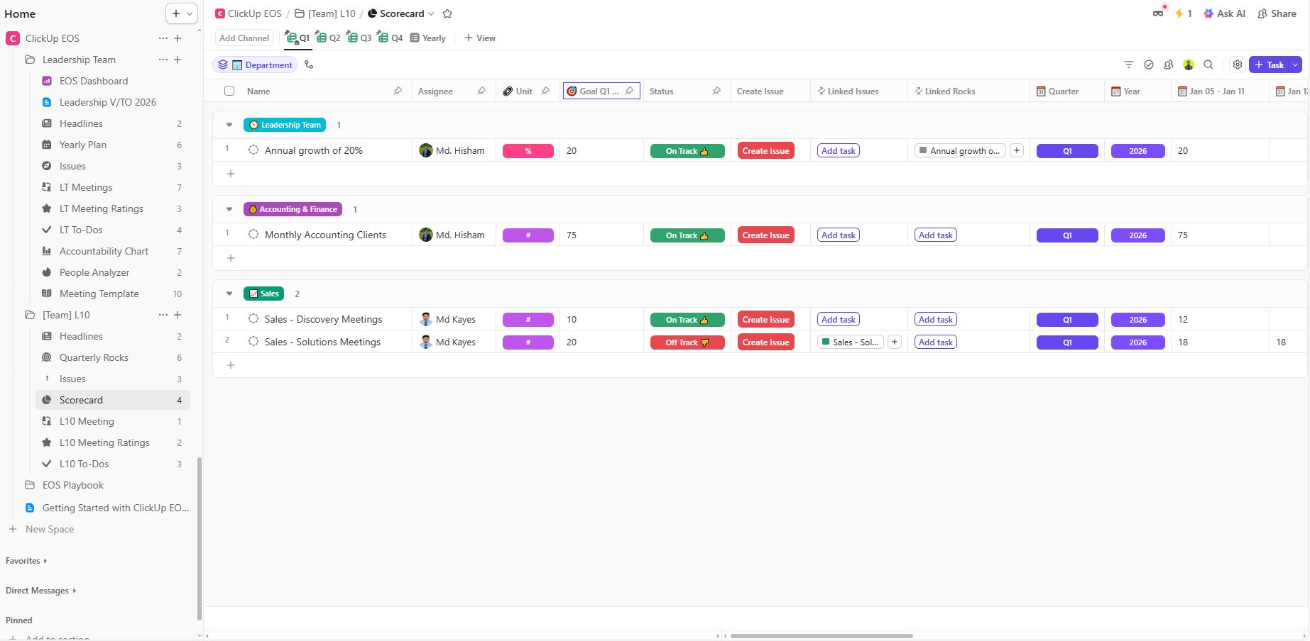Open the dropdown arrow beside Task button
The height and width of the screenshot is (641, 1310).
1295,65
